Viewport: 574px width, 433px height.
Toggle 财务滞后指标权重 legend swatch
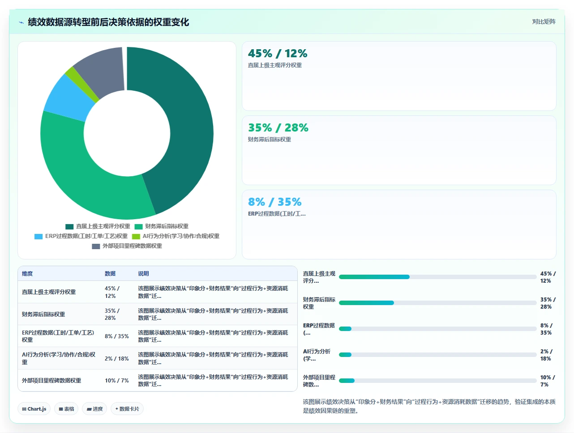coord(138,226)
